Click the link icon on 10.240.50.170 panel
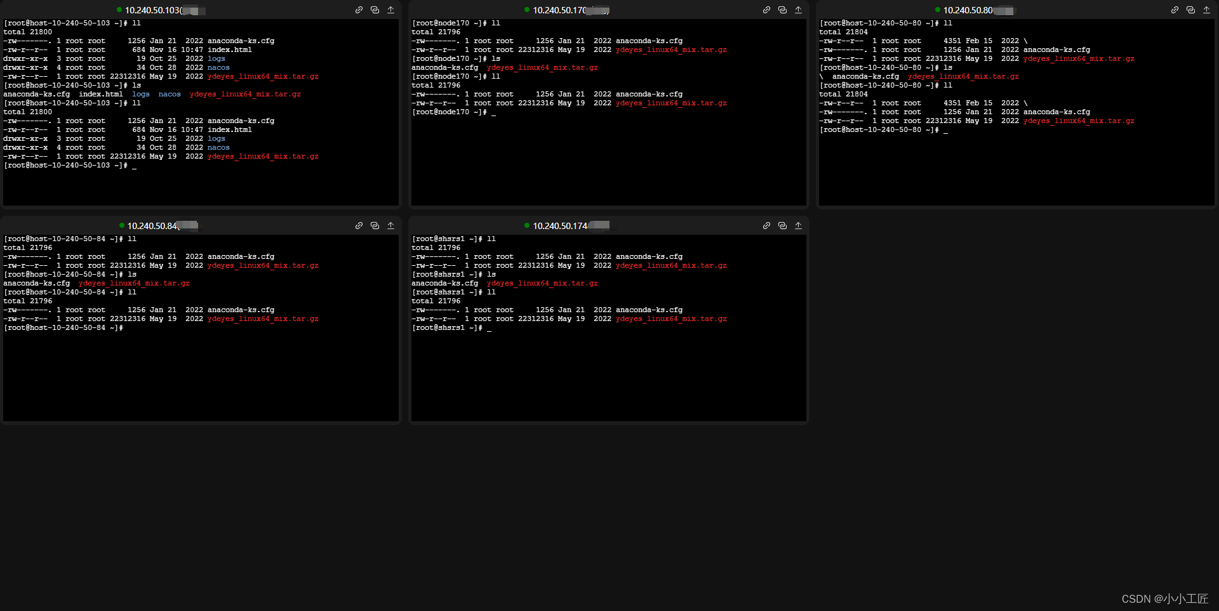The width and height of the screenshot is (1219, 611). pos(766,10)
